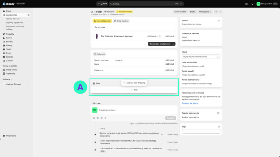Expand Kanały sprzedaży section
The image size is (280, 157).
click(x=10, y=66)
